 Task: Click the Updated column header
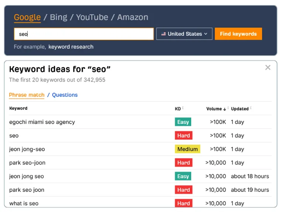[240, 109]
